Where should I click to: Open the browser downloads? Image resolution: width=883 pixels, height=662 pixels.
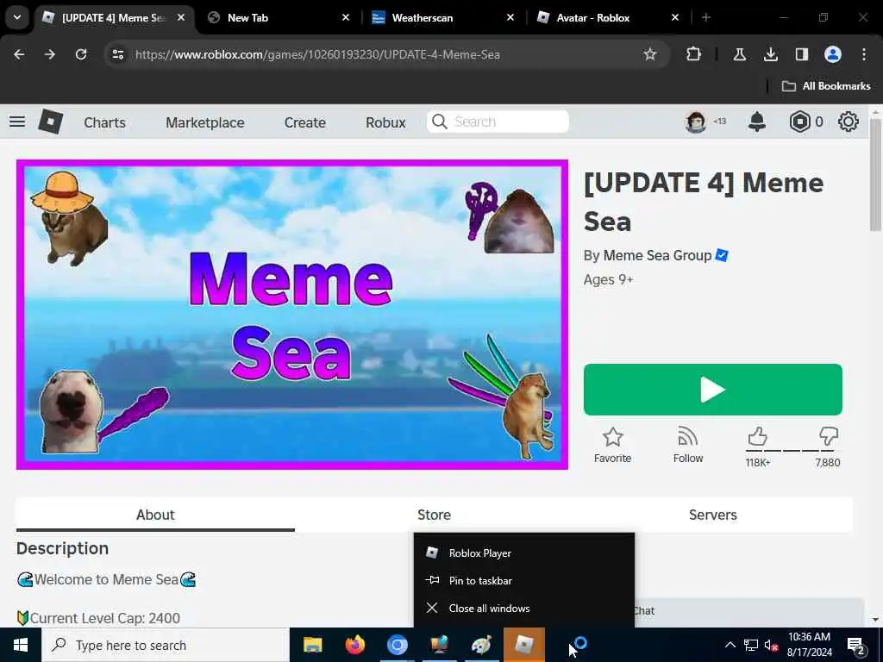click(x=770, y=54)
